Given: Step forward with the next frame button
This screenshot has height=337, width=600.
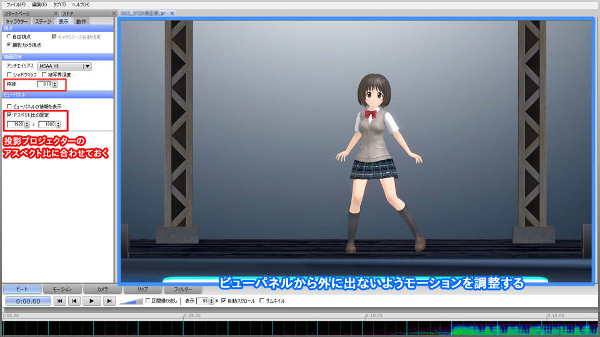Looking at the screenshot, I should pos(109,301).
